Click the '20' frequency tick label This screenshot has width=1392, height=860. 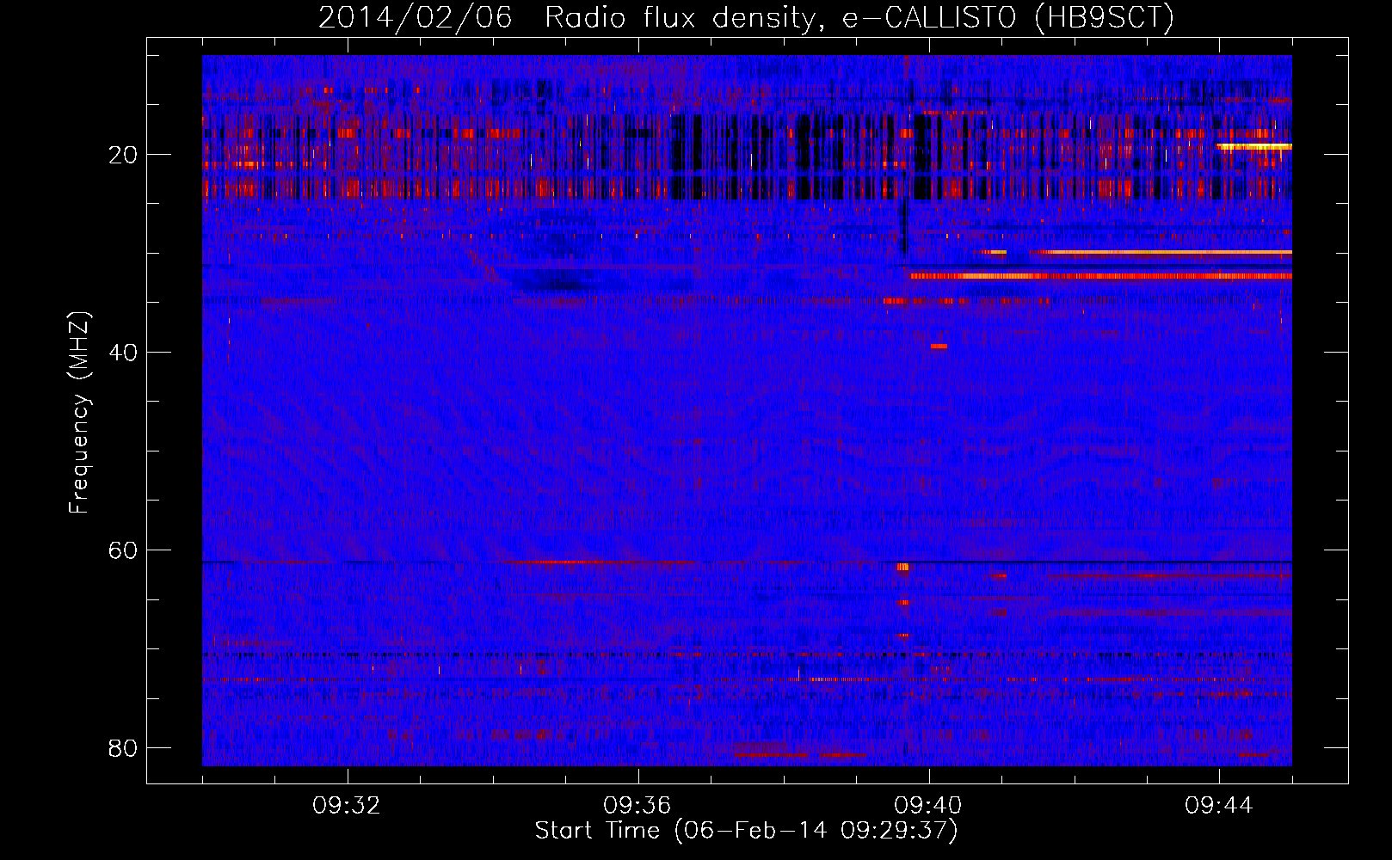(x=124, y=155)
